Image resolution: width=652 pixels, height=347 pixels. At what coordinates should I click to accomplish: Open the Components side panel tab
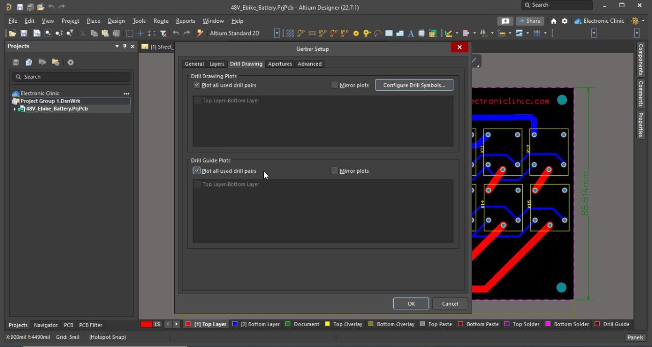point(641,59)
